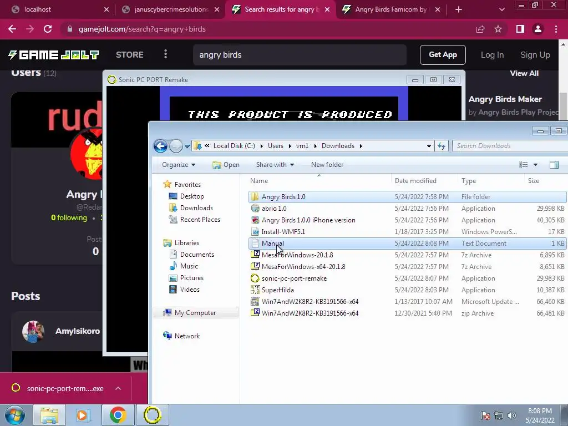Click the Search Downloads field

[x=510, y=146]
